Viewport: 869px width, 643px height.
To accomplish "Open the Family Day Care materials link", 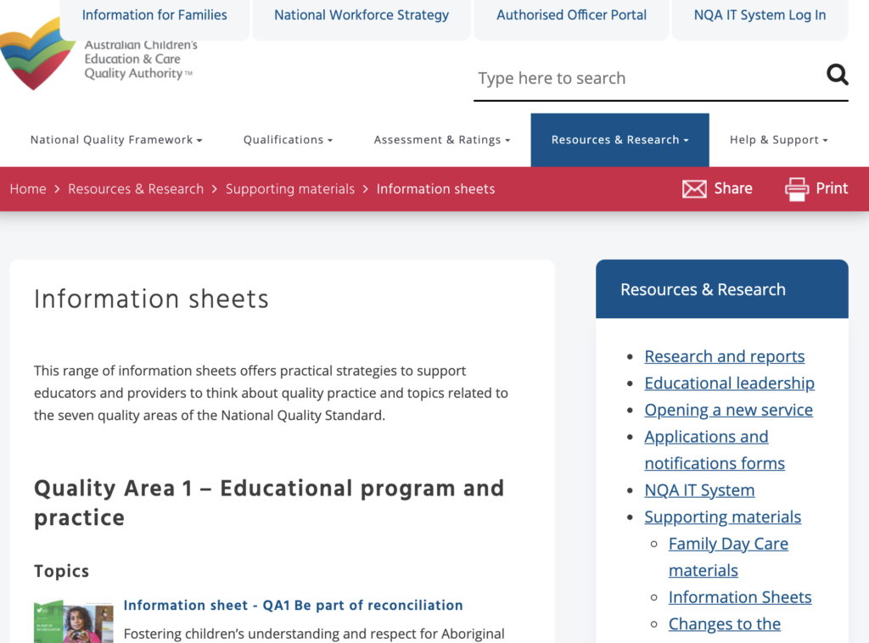I will (x=728, y=543).
